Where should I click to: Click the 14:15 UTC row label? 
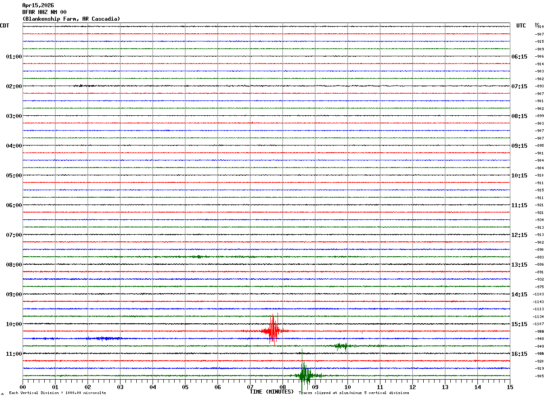tap(519, 295)
